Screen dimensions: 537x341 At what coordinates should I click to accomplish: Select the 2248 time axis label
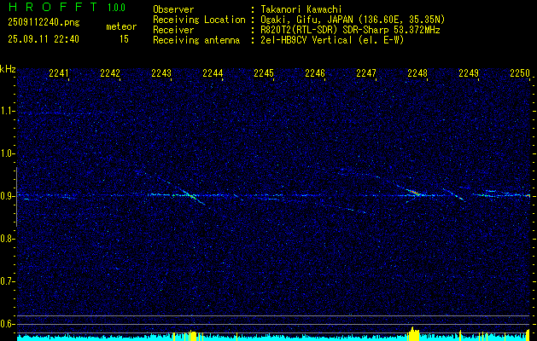pyautogui.click(x=417, y=74)
